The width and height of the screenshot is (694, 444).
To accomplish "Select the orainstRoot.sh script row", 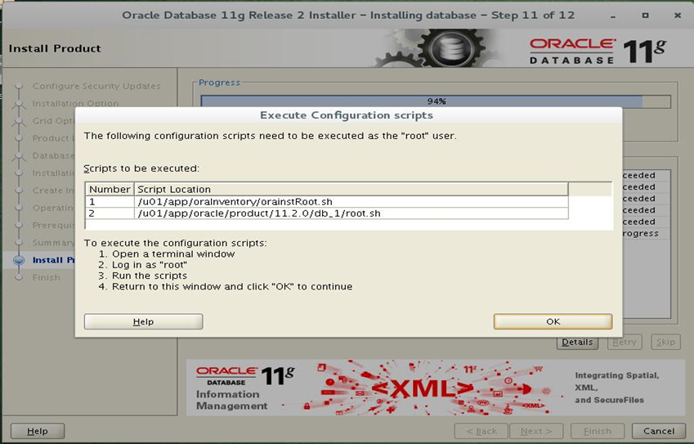I will [327, 201].
